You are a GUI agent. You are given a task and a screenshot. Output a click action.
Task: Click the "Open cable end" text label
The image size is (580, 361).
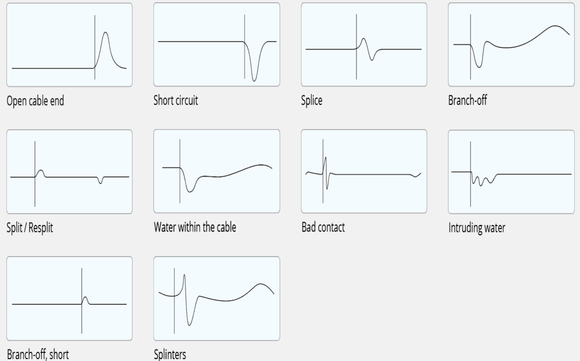pyautogui.click(x=35, y=101)
